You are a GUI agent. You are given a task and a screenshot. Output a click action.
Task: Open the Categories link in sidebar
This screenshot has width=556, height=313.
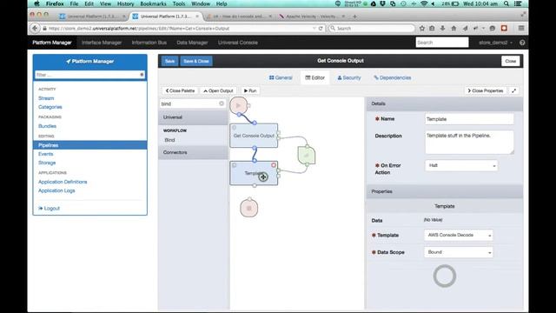(x=50, y=107)
